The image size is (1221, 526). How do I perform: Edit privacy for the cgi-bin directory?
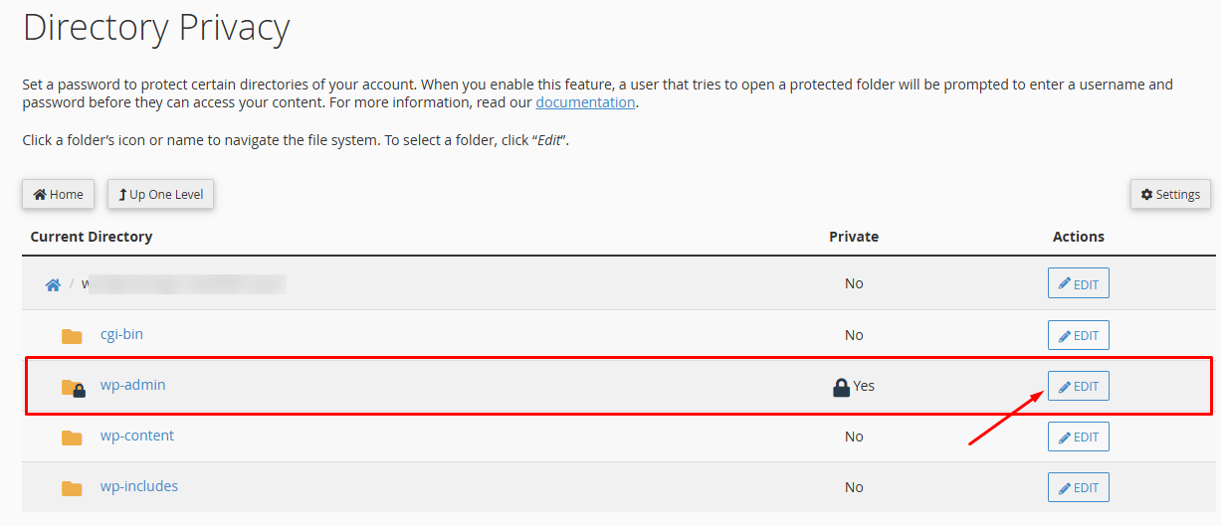pos(1078,335)
